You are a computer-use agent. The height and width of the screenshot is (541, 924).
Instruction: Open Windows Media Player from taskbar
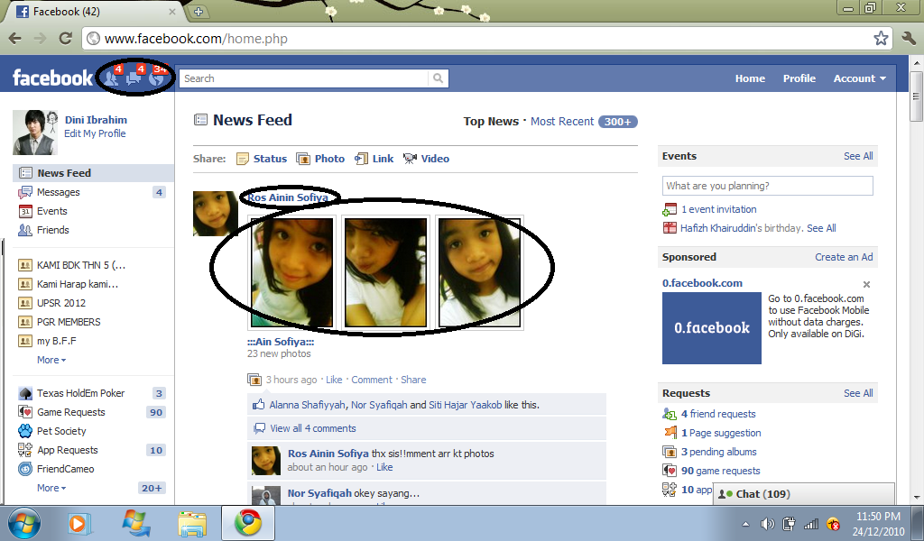[79, 523]
